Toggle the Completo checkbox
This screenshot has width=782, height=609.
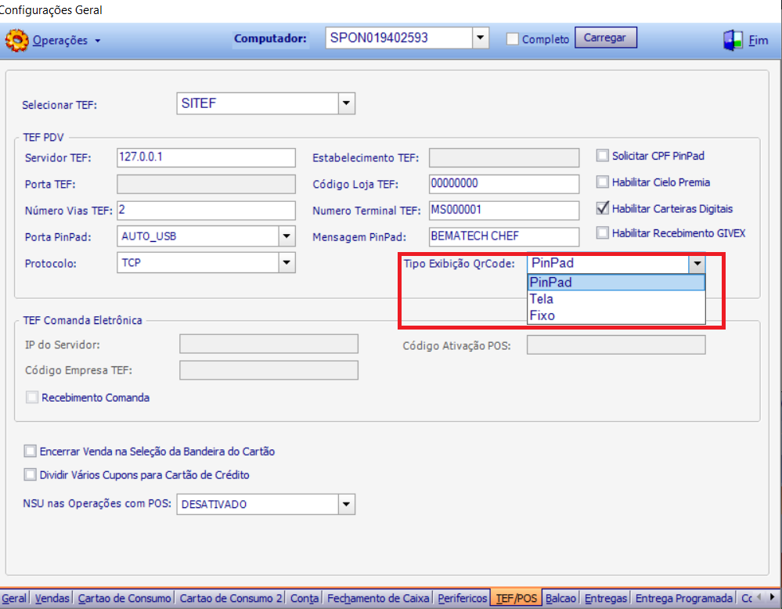[512, 39]
